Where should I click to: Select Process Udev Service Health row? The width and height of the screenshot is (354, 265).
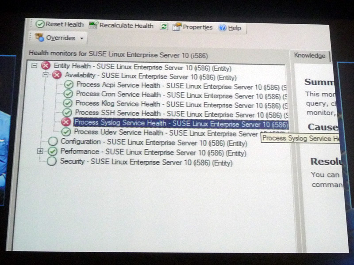165,133
